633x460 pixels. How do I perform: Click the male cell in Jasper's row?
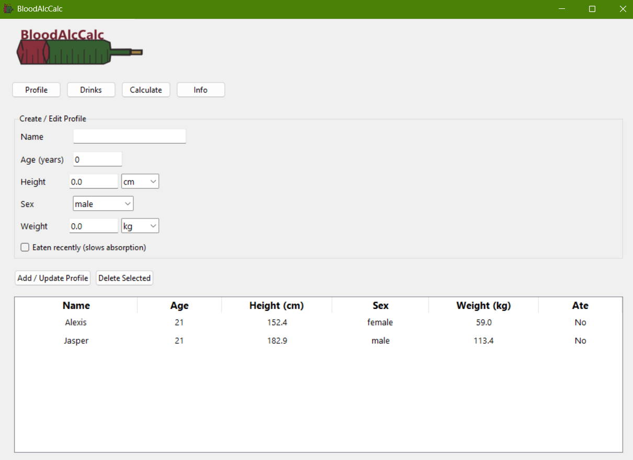point(381,341)
